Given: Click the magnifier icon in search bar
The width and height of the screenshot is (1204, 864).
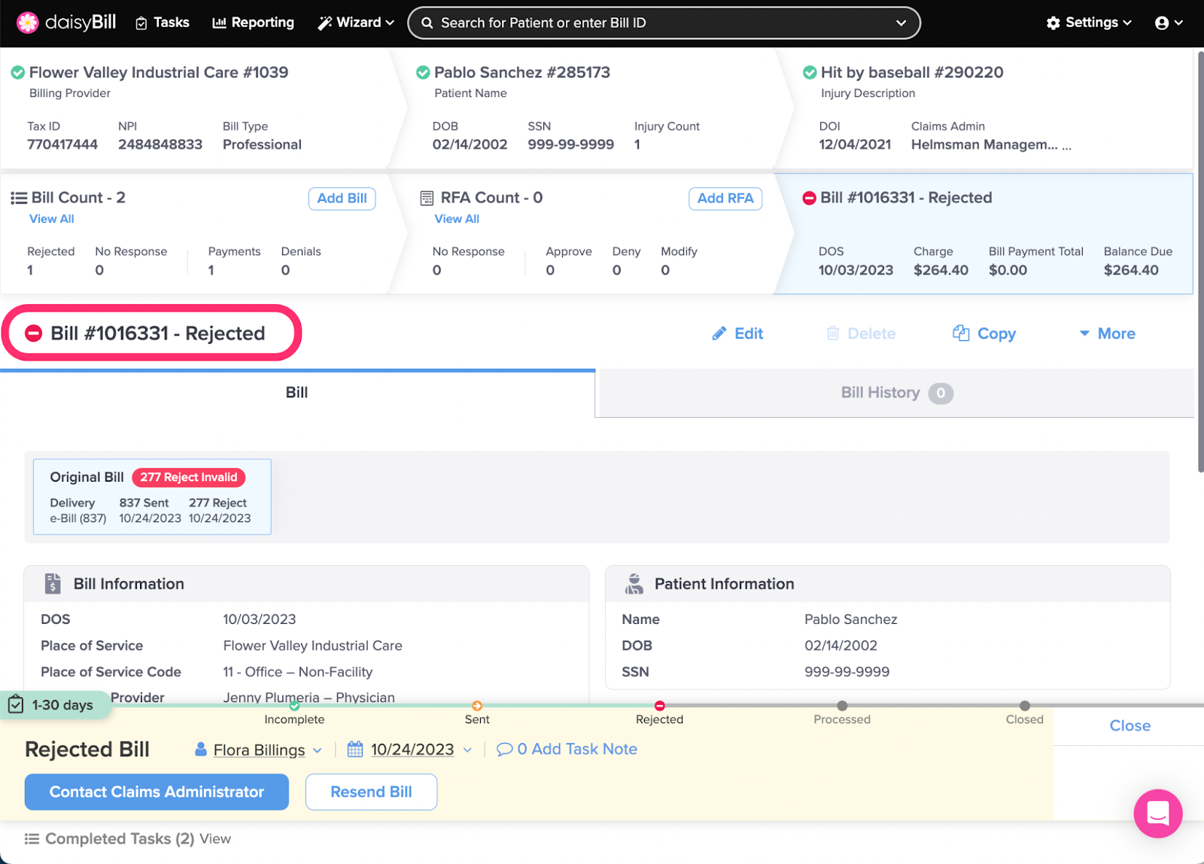Looking at the screenshot, I should click(427, 23).
